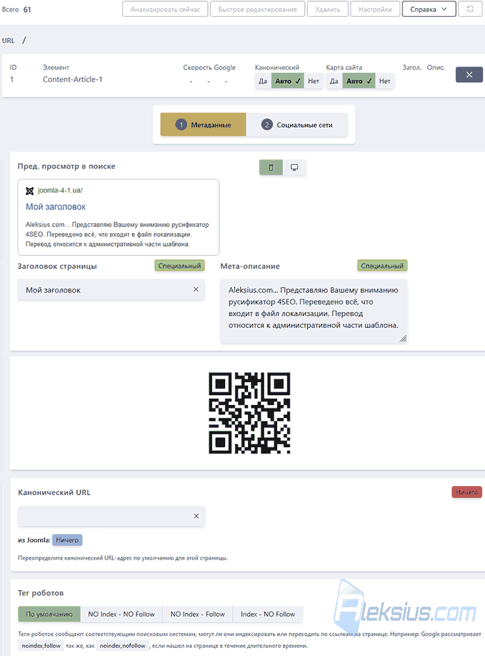
Task: Set sitemap option to Нет
Action: click(385, 81)
